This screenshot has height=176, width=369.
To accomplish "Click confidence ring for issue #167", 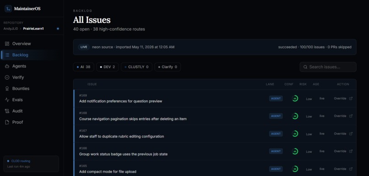I will point(295,133).
